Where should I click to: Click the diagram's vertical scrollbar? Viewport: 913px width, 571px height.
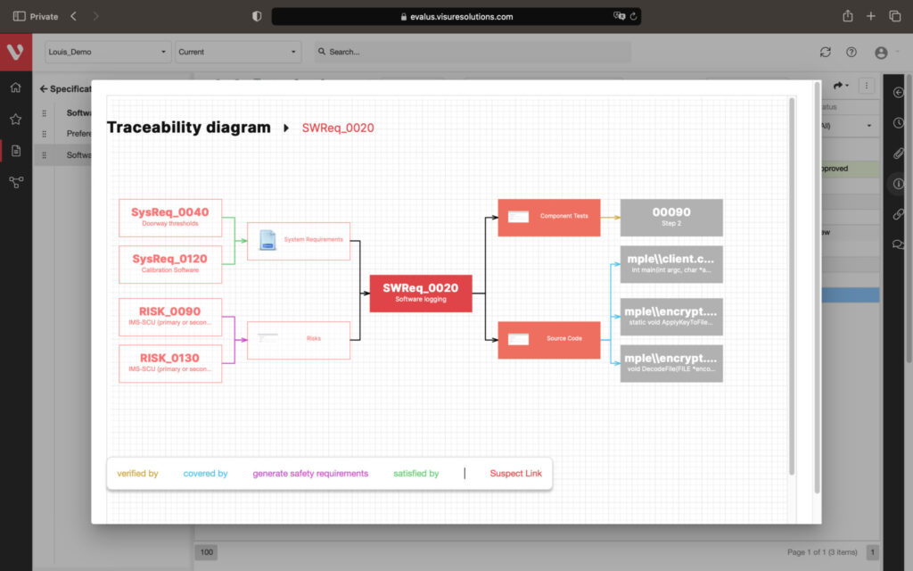(792, 285)
